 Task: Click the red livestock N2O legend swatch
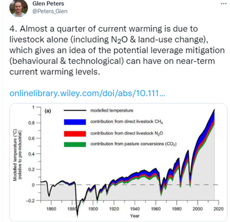(x=75, y=133)
